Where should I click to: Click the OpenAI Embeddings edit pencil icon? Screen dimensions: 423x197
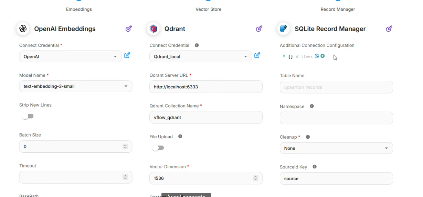pos(128,29)
